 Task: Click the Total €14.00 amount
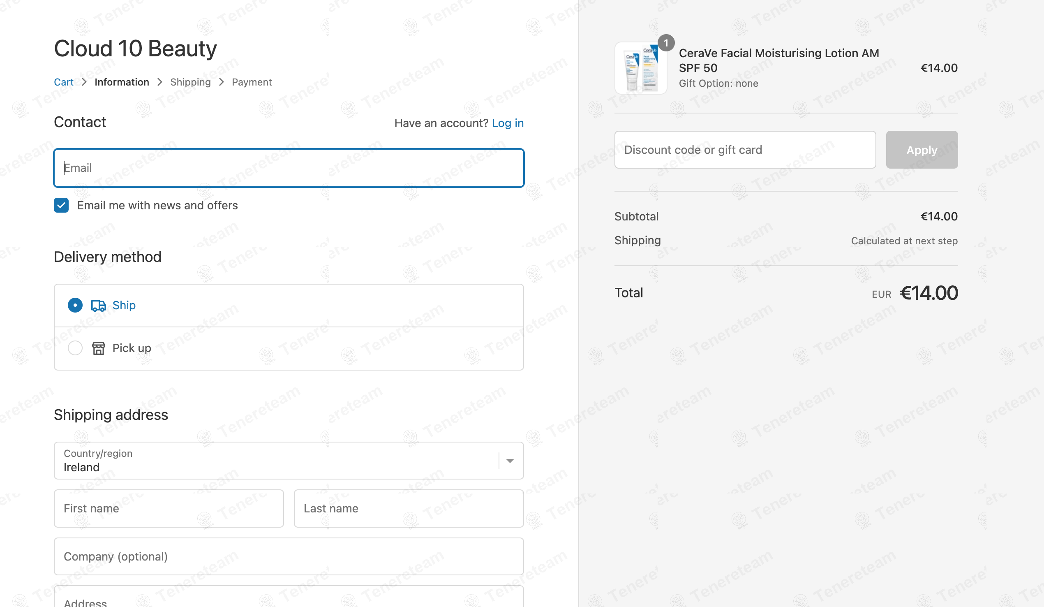pos(929,293)
